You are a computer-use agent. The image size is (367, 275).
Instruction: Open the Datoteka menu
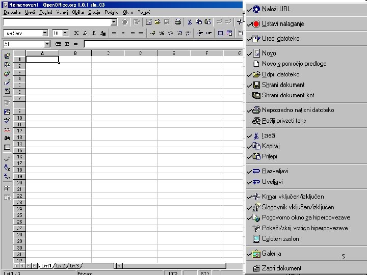coord(12,12)
